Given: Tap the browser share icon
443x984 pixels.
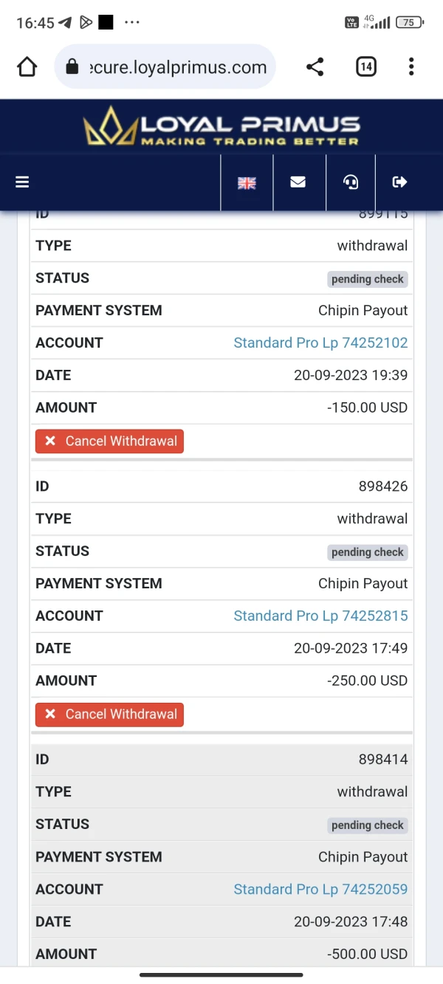Looking at the screenshot, I should (x=315, y=67).
